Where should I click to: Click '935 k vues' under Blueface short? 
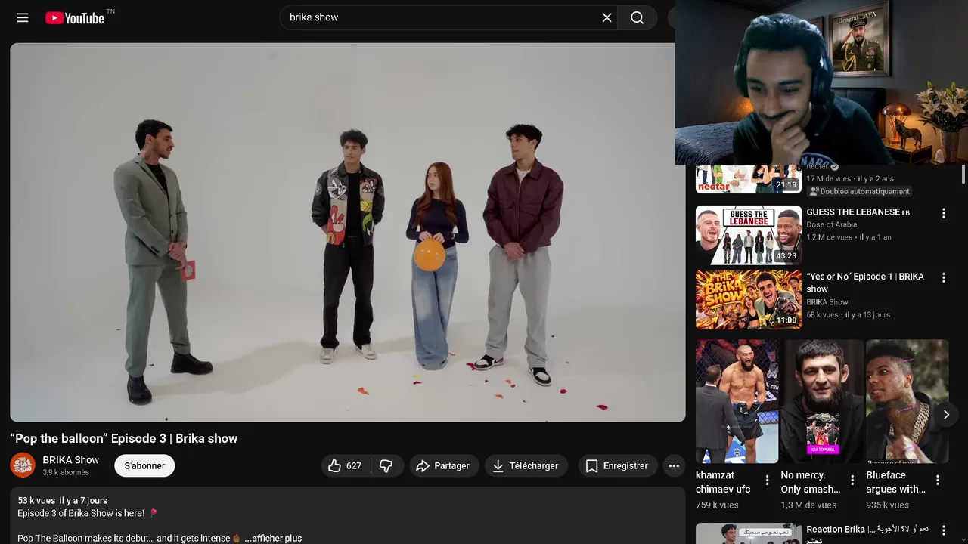pyautogui.click(x=887, y=505)
